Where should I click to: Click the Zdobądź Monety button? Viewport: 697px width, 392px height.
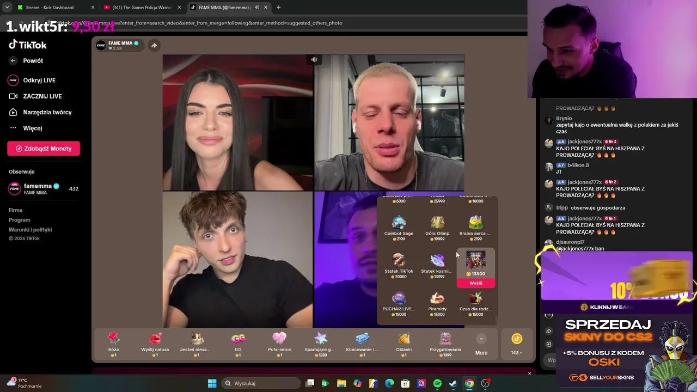[44, 149]
